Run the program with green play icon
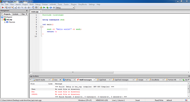The height and width of the screenshot is (102, 190). tap(44, 7)
